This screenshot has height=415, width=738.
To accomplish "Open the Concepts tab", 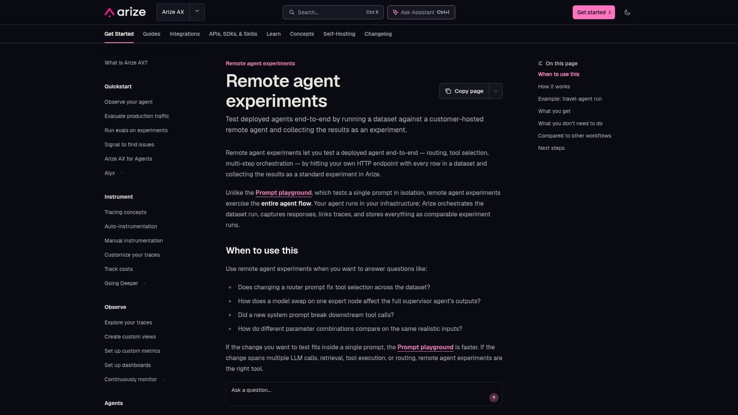I will (x=302, y=34).
